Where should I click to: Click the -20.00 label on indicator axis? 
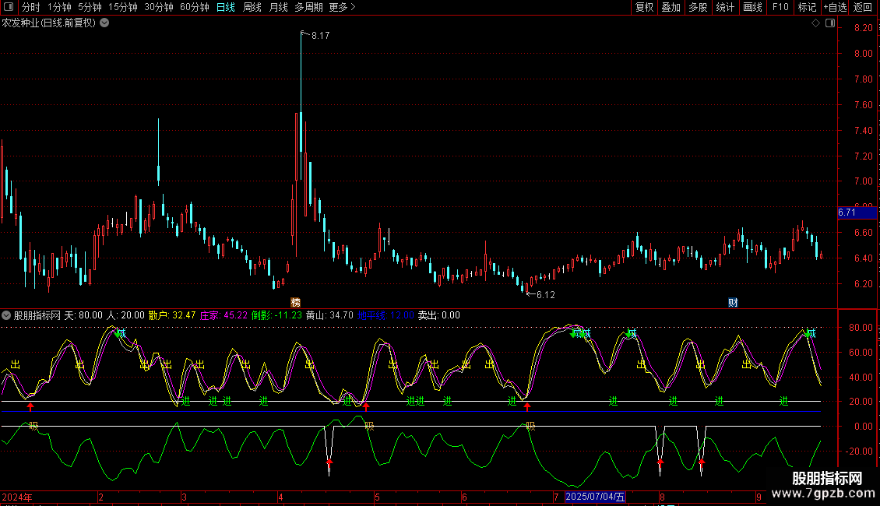[x=860, y=451]
